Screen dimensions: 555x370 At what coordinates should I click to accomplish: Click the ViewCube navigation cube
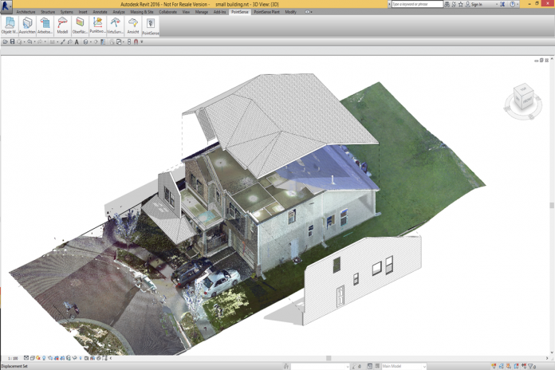[x=523, y=99]
